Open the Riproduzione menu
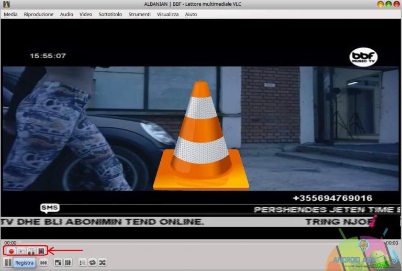The image size is (402, 271). click(39, 14)
